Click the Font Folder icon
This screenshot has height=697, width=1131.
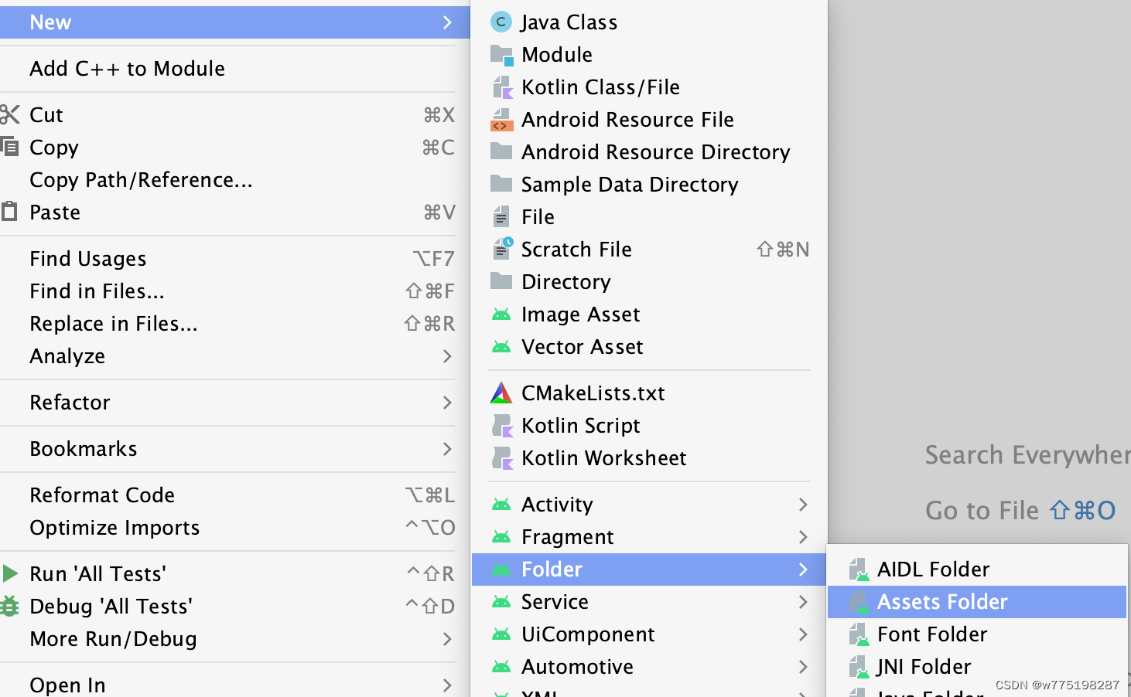click(859, 634)
